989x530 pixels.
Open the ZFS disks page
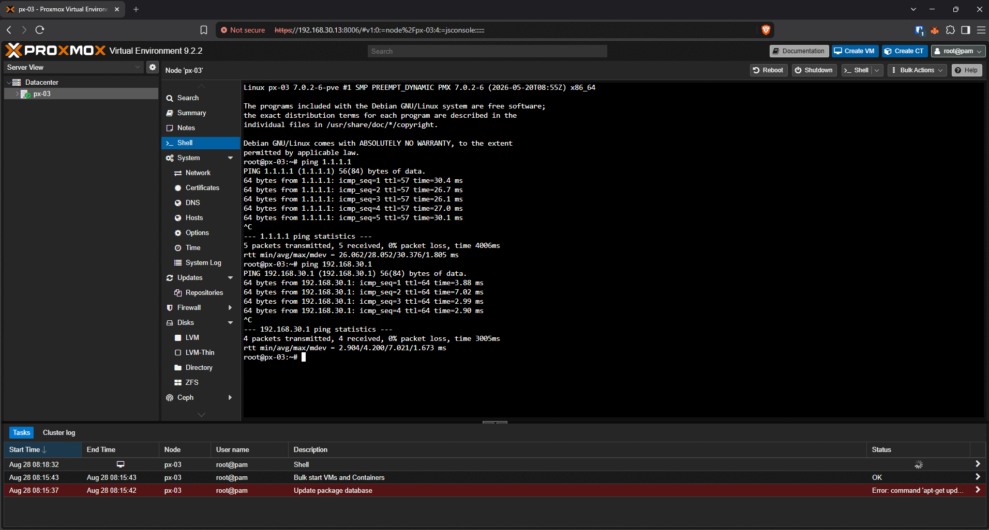(192, 383)
